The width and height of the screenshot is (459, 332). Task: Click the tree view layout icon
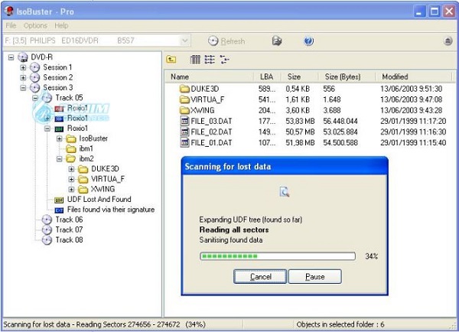pos(223,60)
